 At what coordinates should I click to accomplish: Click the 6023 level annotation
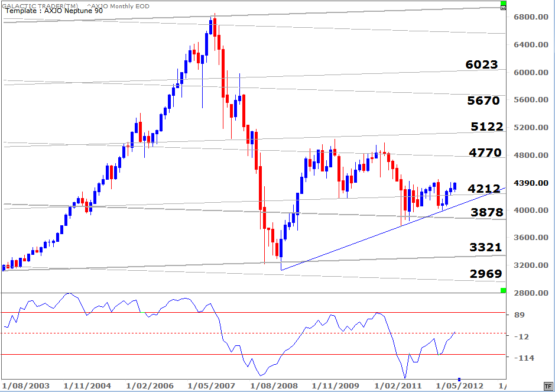(x=481, y=64)
